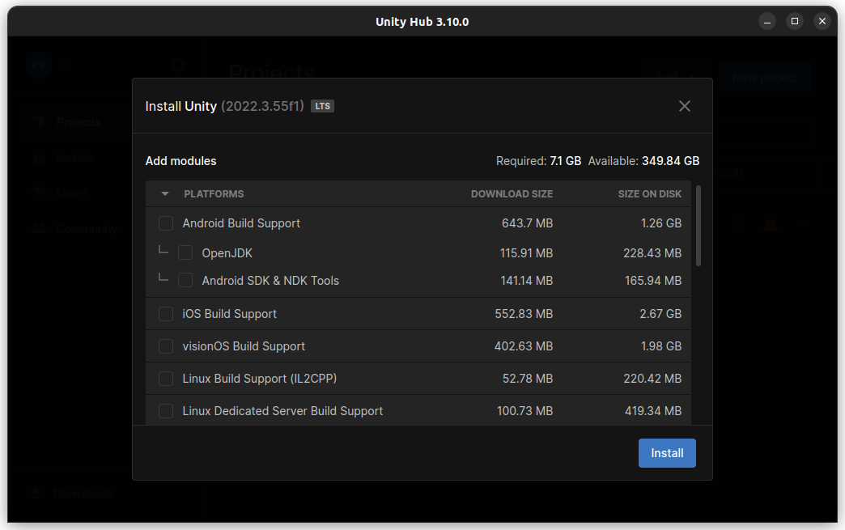Click the Available 349.84 GB text
845x530 pixels.
click(x=643, y=161)
